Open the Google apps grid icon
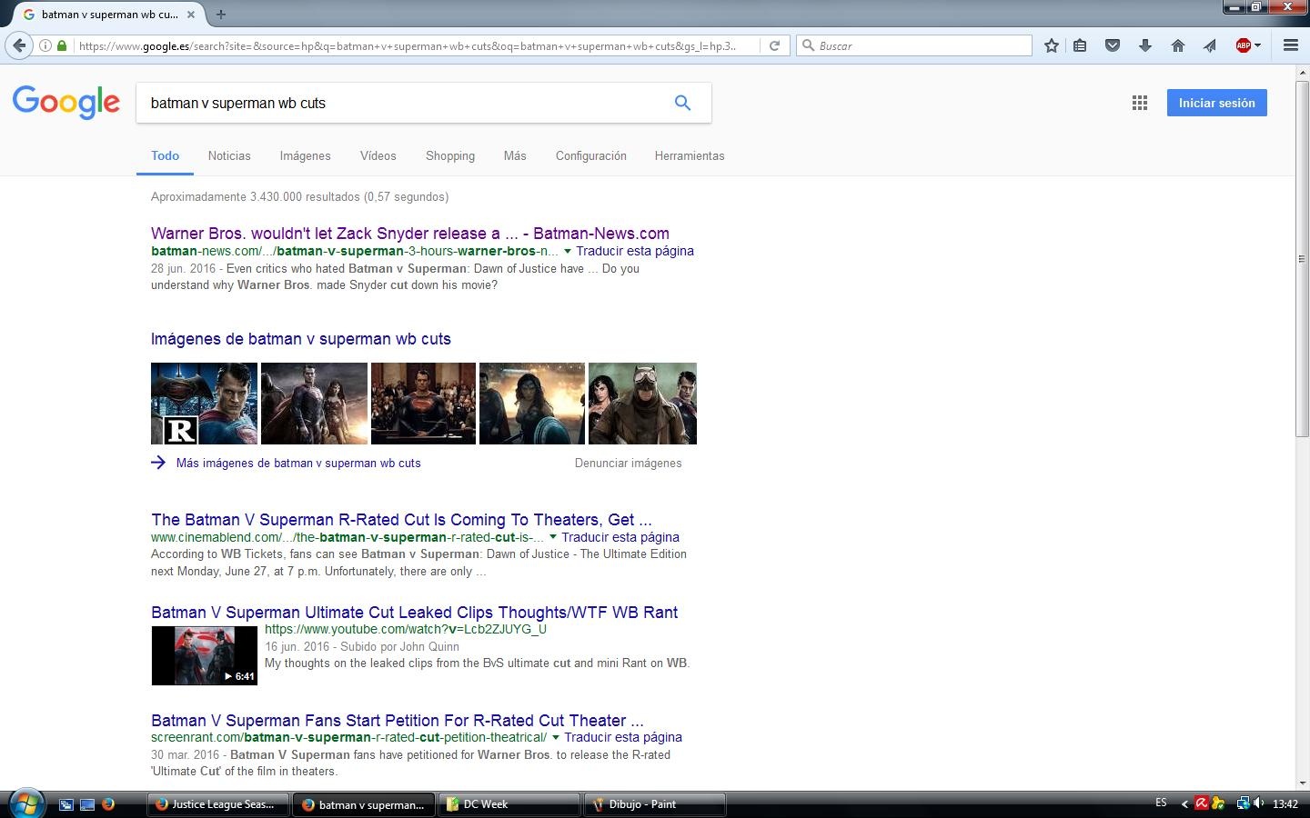 point(1140,103)
